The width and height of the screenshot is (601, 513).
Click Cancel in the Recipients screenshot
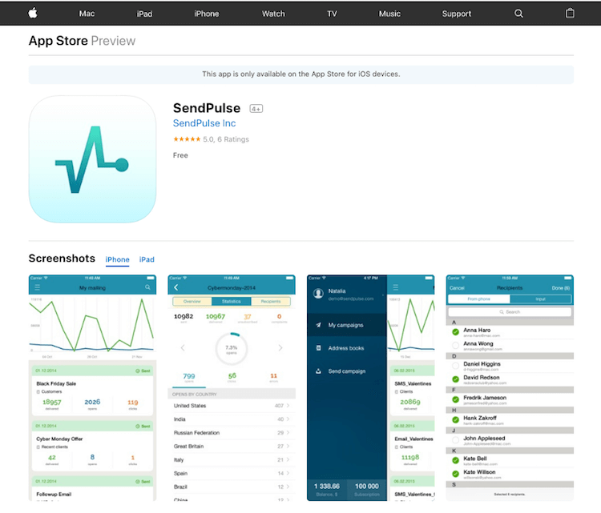[x=457, y=288]
